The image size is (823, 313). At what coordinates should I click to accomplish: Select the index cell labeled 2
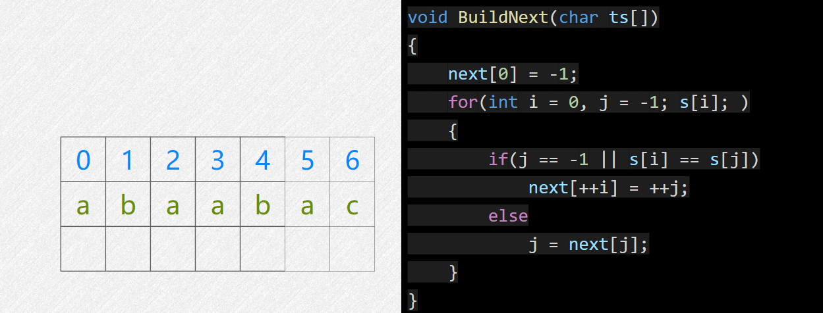[x=173, y=160]
